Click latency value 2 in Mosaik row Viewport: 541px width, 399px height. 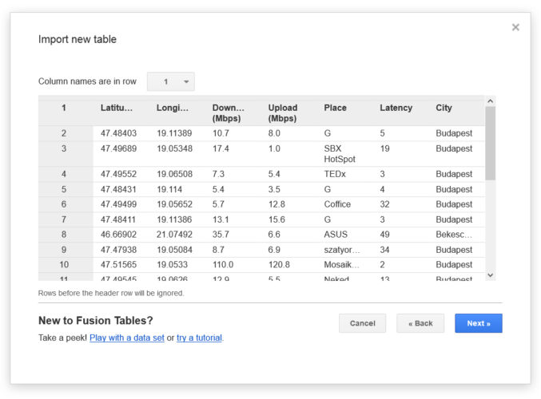(382, 265)
